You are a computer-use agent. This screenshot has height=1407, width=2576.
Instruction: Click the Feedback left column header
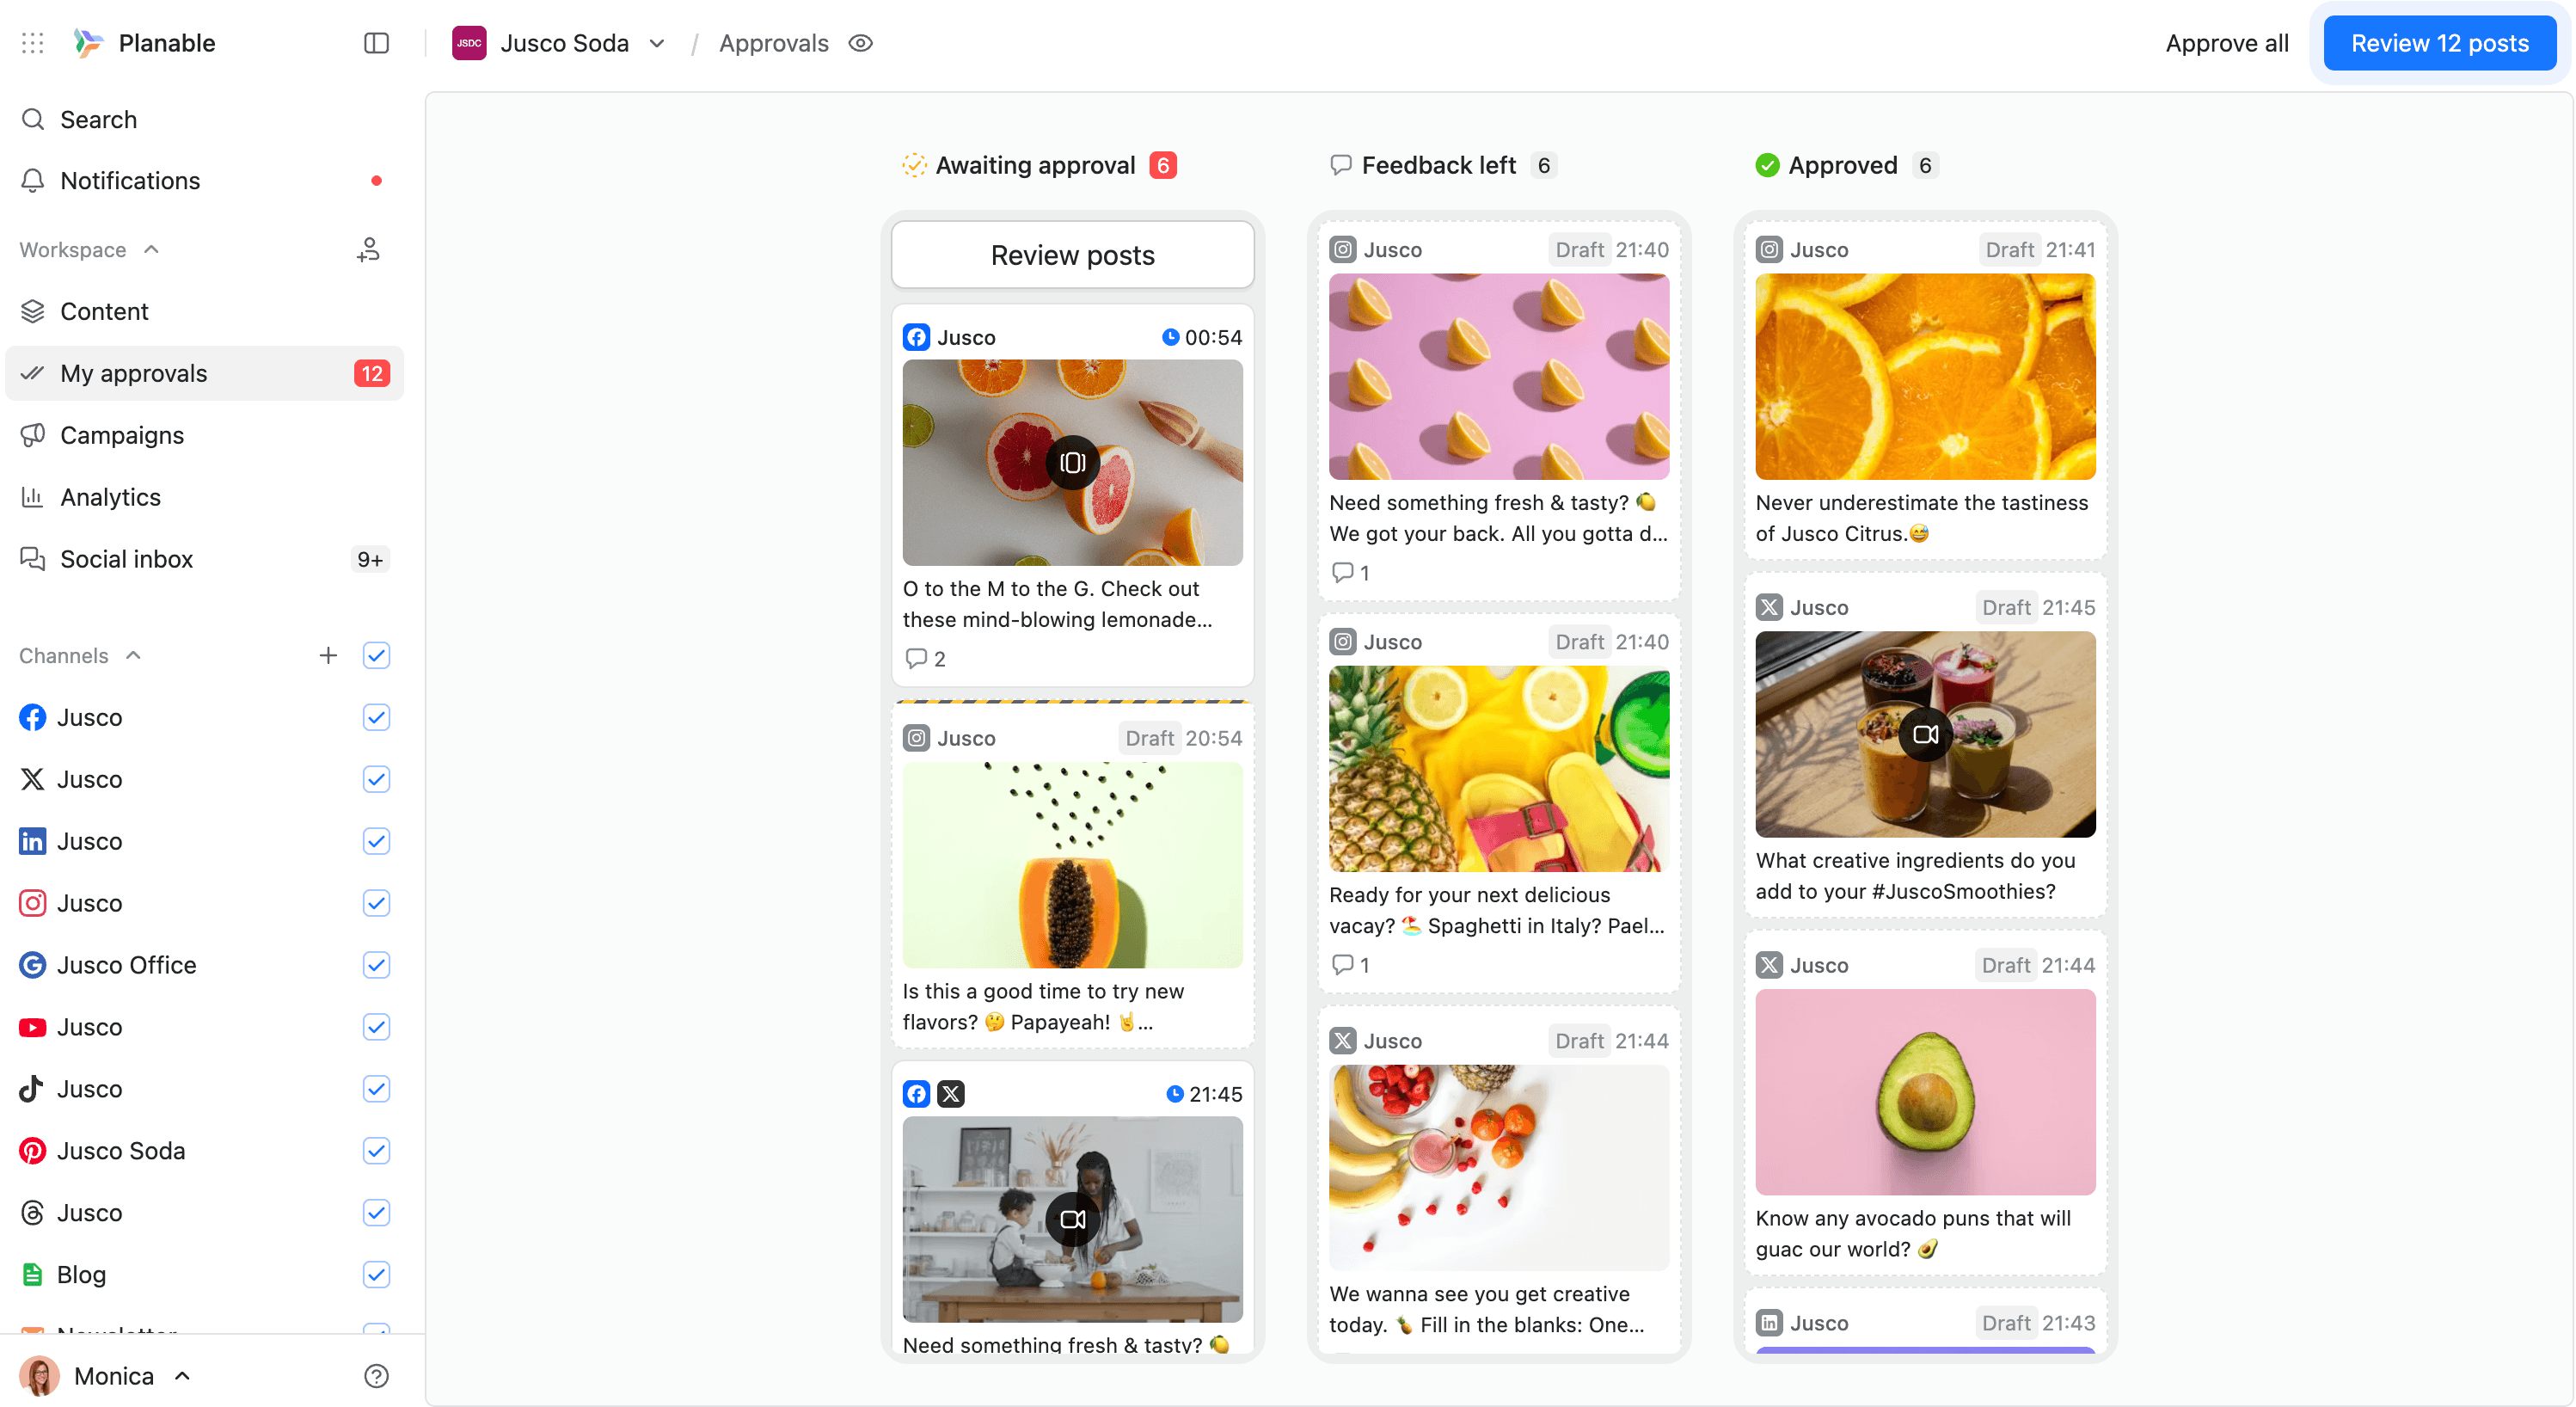click(1442, 165)
